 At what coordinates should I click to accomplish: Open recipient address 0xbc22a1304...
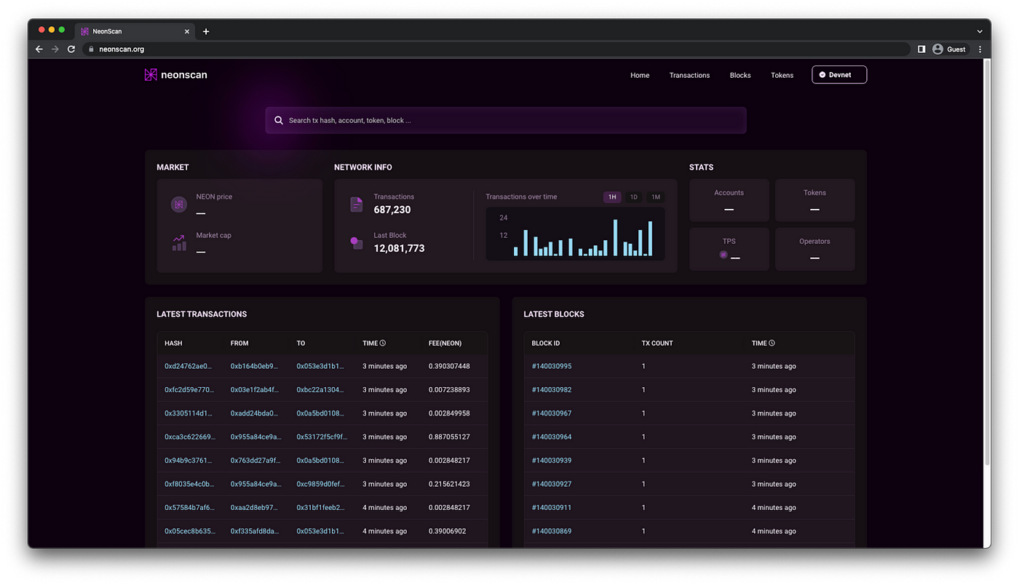tap(320, 389)
